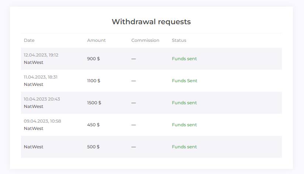Click the Withdrawal requests heading

[x=151, y=22]
